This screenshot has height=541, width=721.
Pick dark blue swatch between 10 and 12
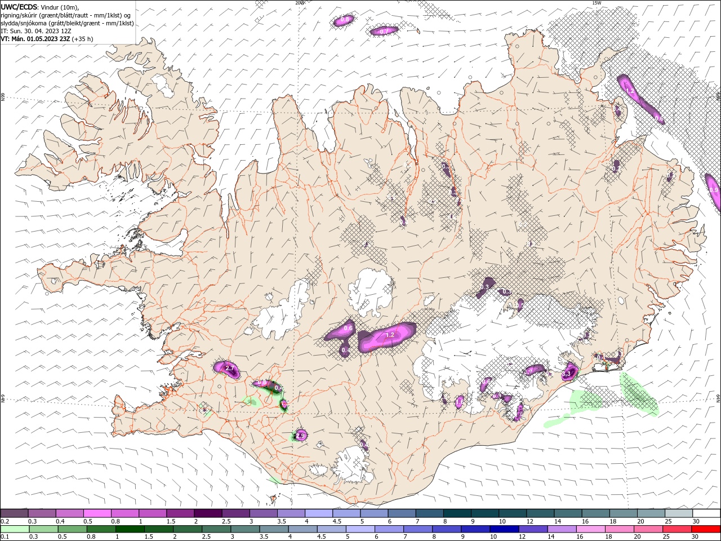tap(504, 529)
